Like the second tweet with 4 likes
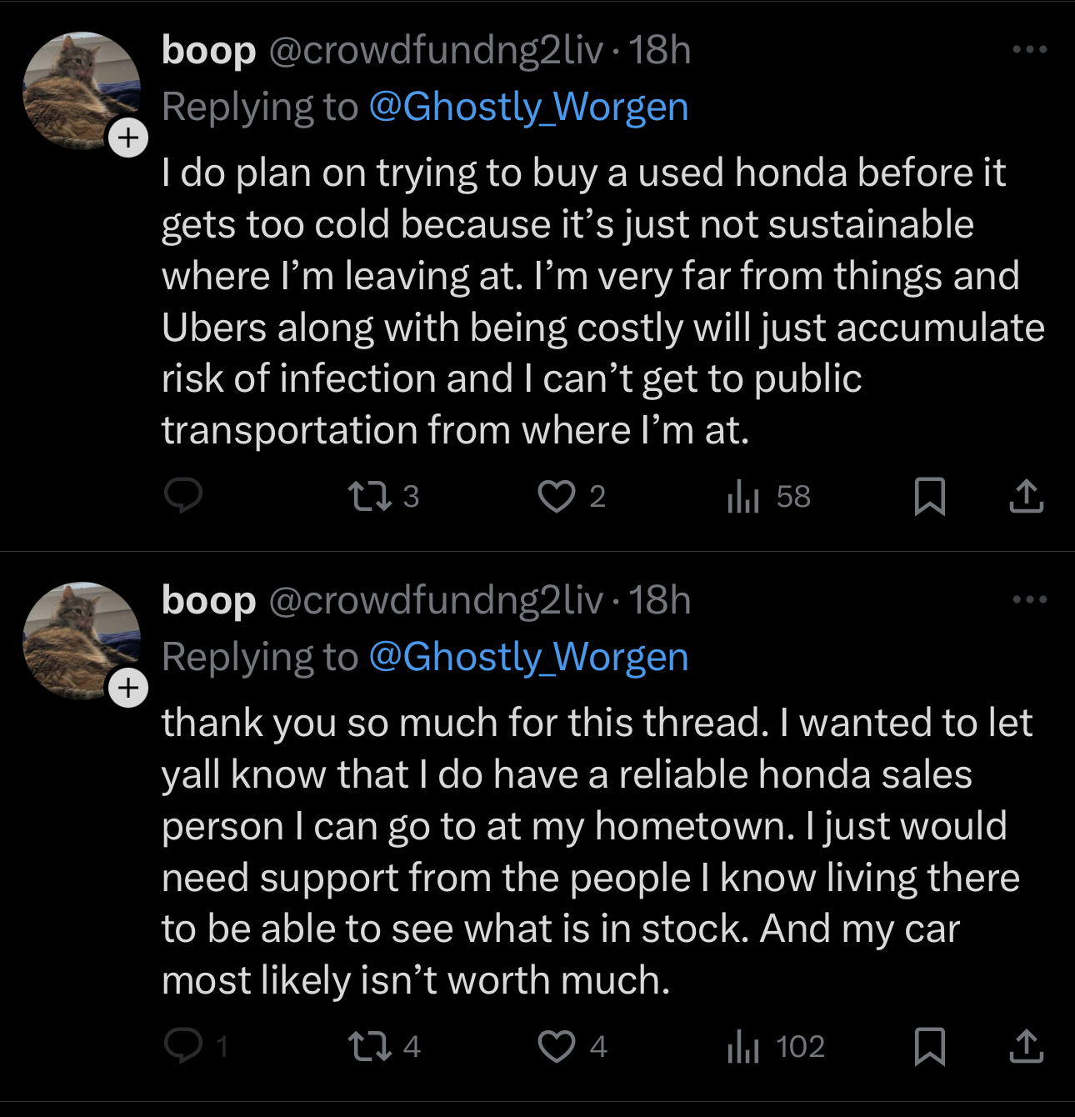The width and height of the screenshot is (1075, 1117). [572, 1046]
